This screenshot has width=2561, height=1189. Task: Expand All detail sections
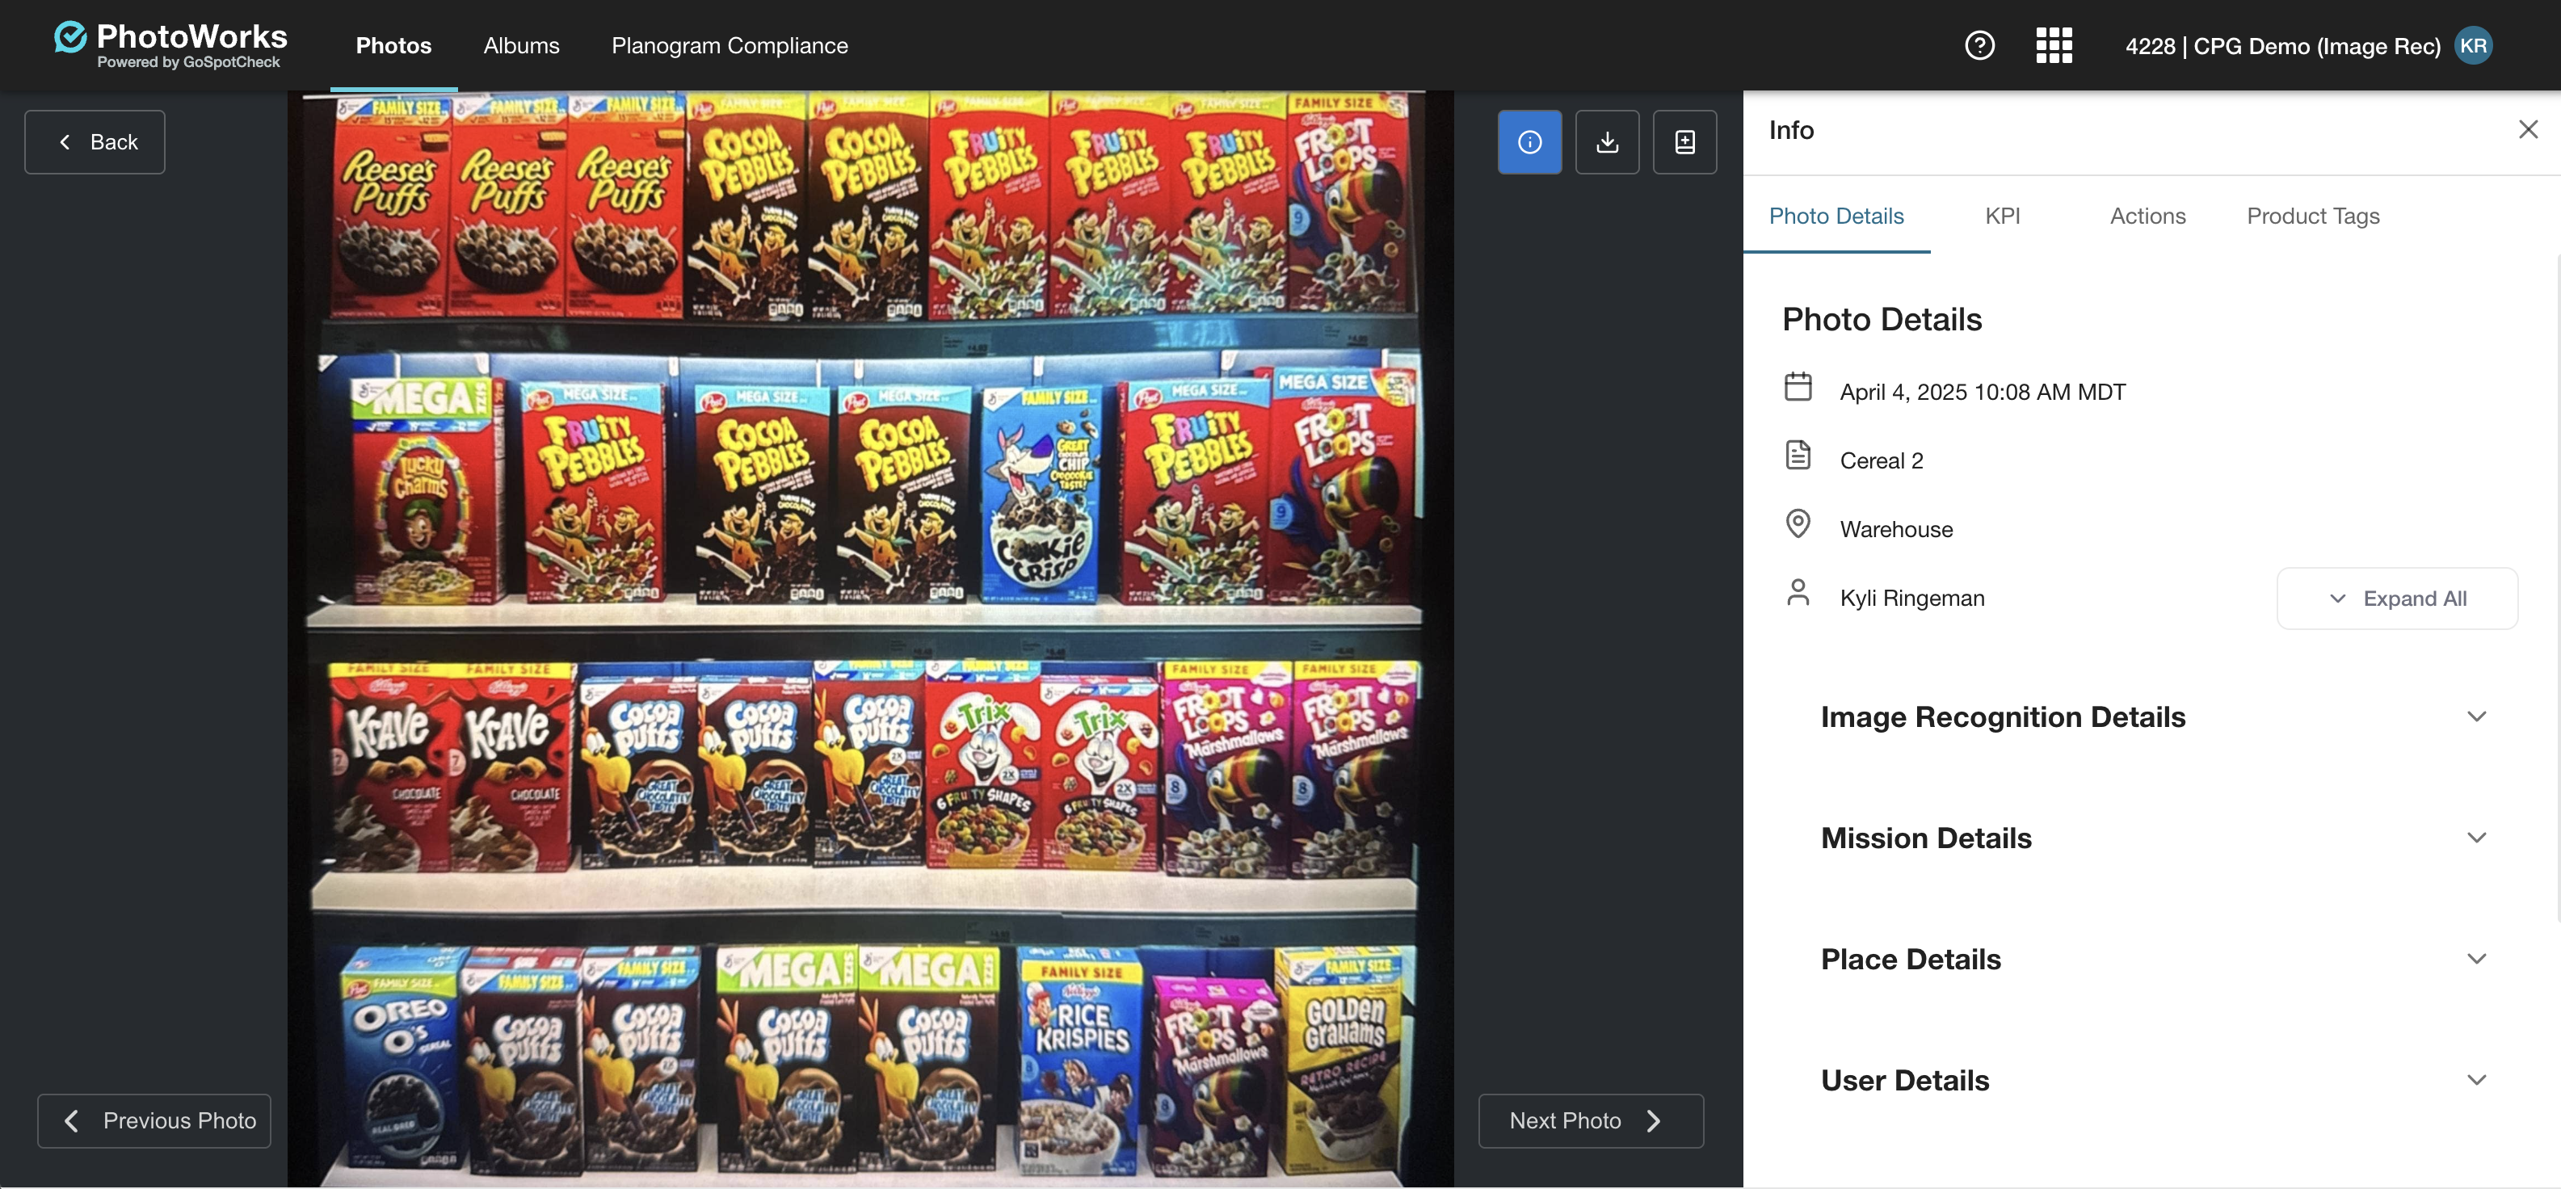click(2397, 599)
